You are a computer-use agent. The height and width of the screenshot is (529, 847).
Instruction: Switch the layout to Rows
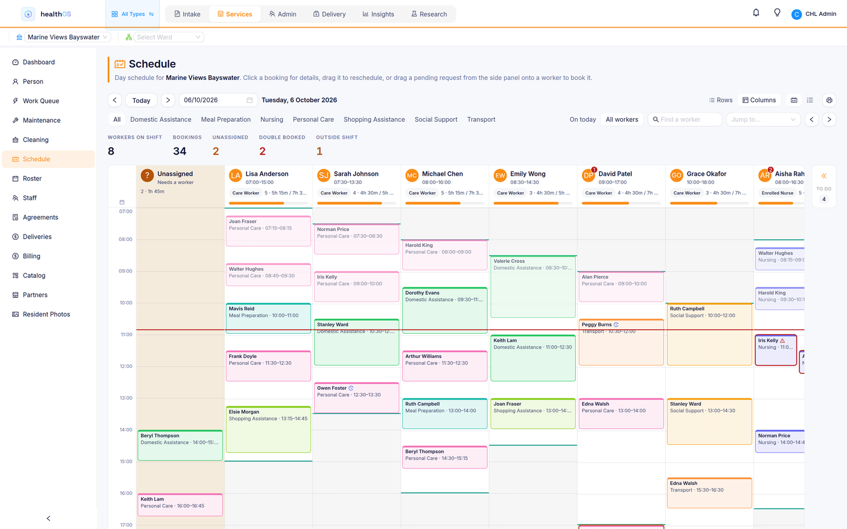click(x=721, y=101)
